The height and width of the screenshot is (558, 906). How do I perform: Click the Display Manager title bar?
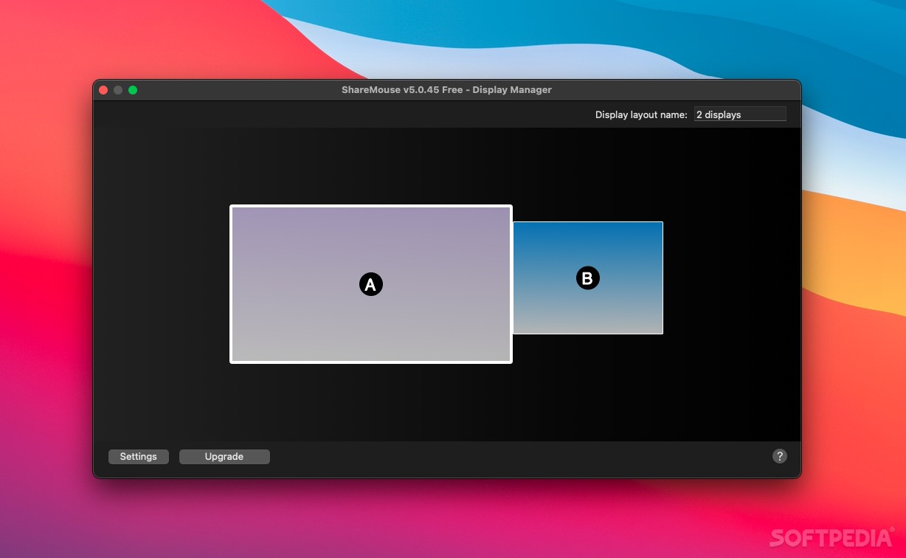[446, 89]
